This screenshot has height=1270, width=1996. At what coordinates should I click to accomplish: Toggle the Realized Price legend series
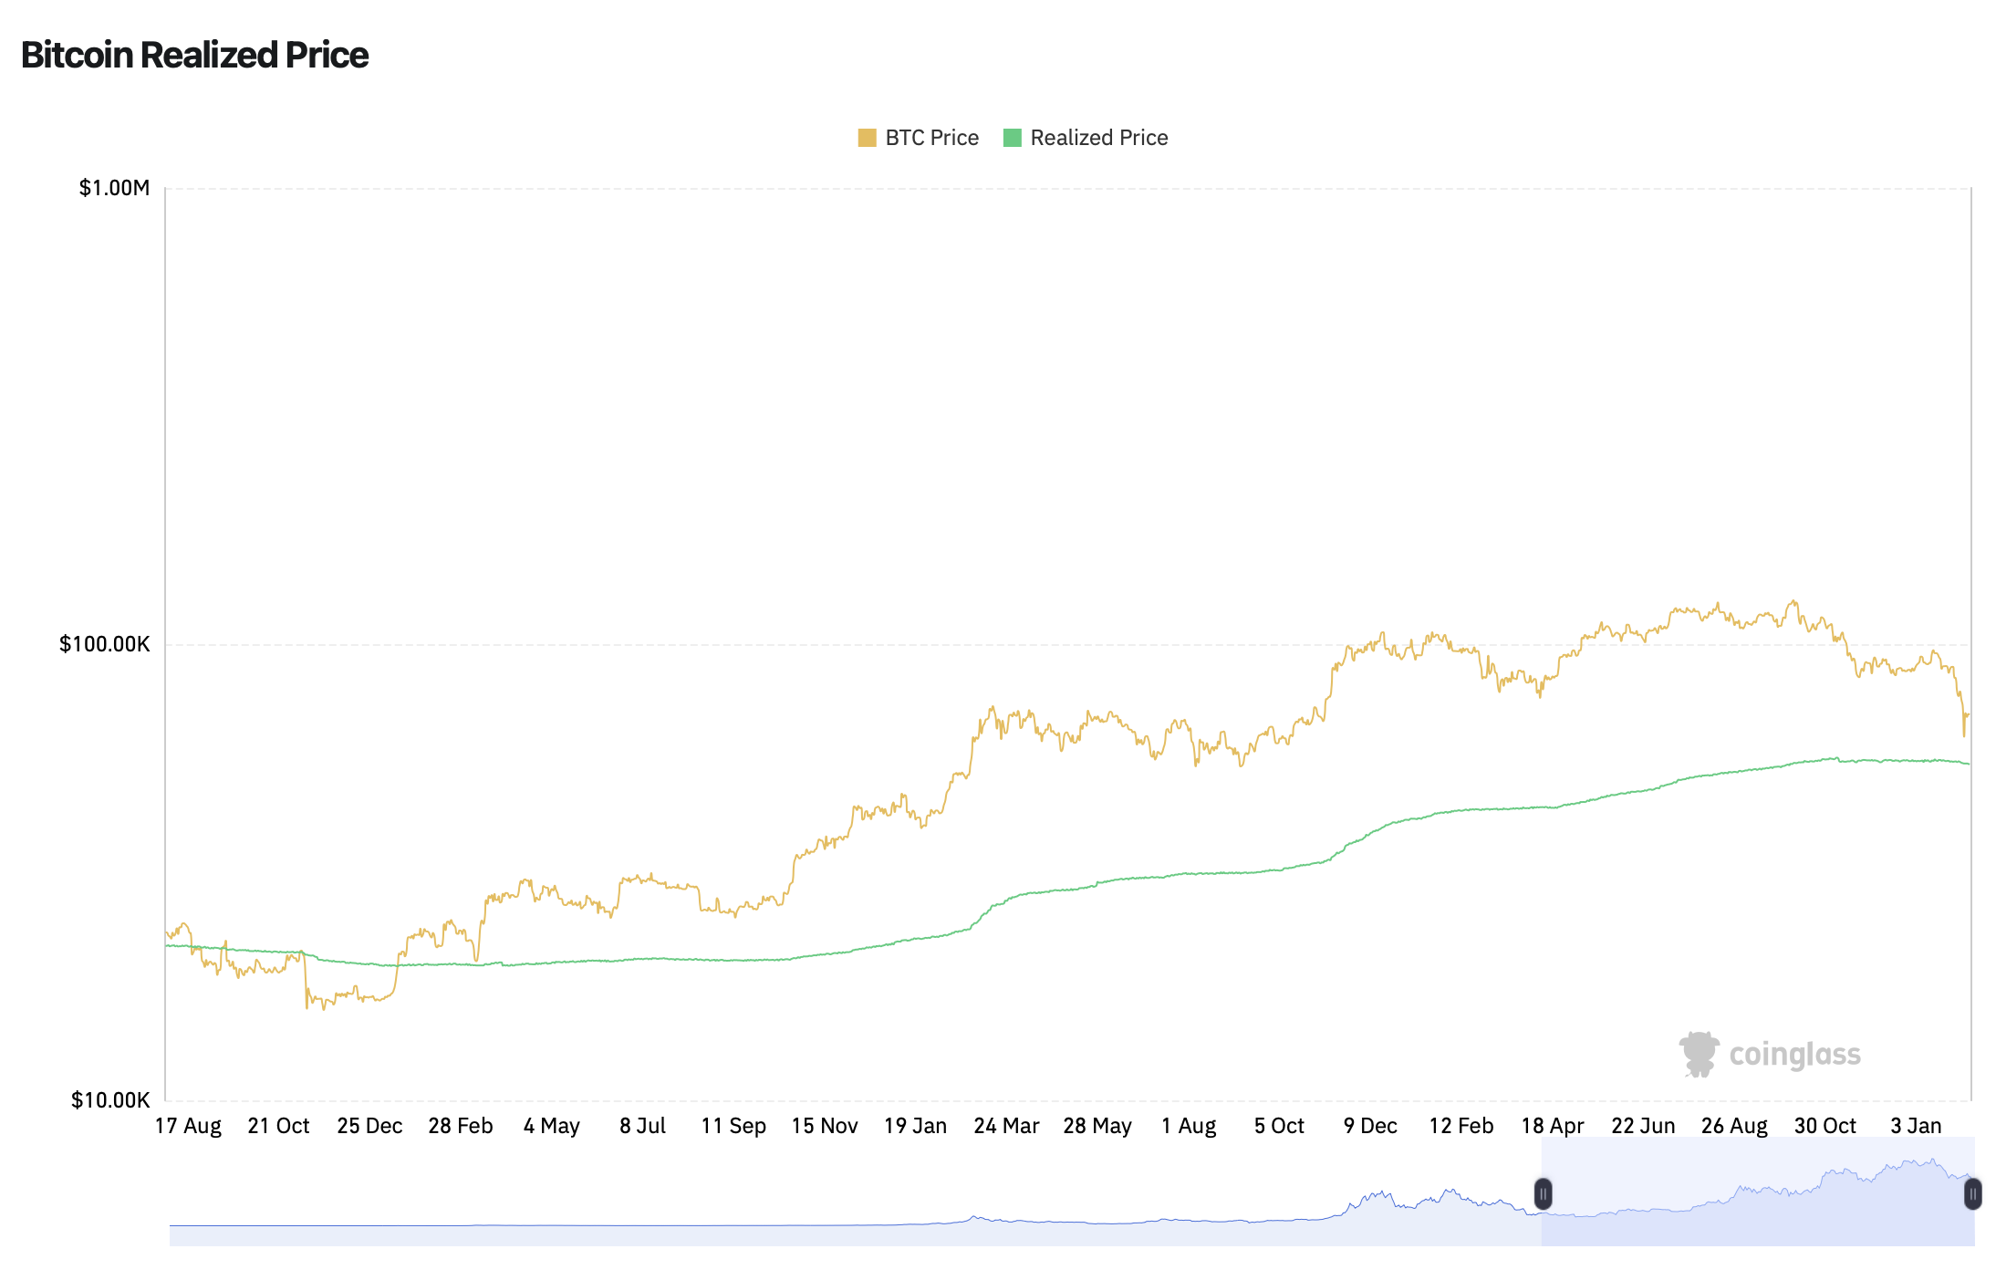1098,138
